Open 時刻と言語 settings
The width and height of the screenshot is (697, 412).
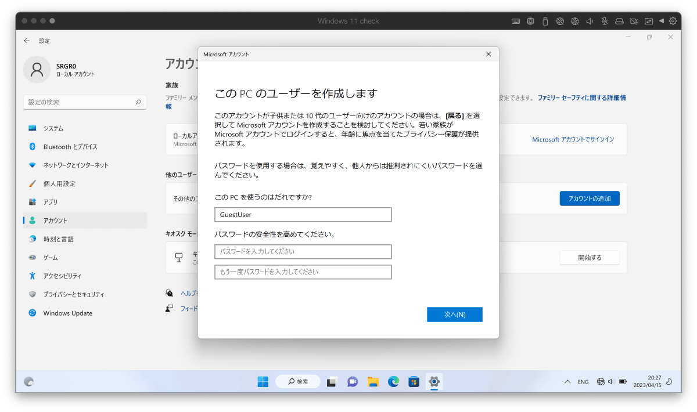pyautogui.click(x=85, y=239)
